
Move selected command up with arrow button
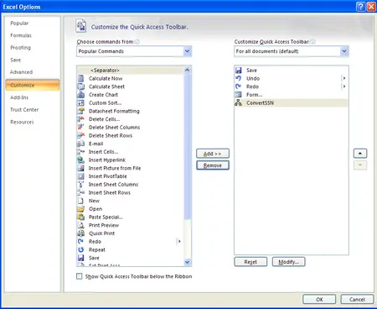(360, 154)
